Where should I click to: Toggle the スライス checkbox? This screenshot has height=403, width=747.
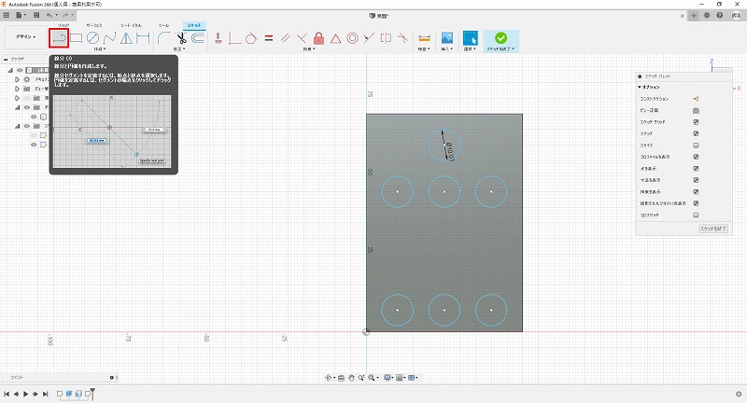pyautogui.click(x=696, y=146)
